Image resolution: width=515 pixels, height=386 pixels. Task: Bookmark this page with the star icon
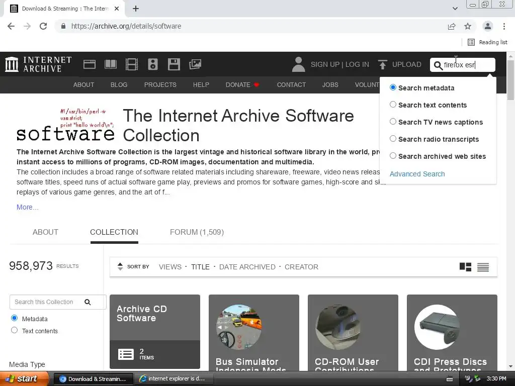[468, 26]
